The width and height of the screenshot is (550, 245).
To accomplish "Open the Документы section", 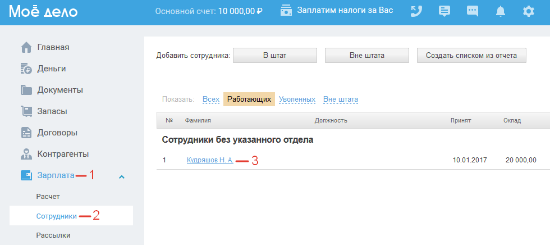I will pyautogui.click(x=60, y=90).
